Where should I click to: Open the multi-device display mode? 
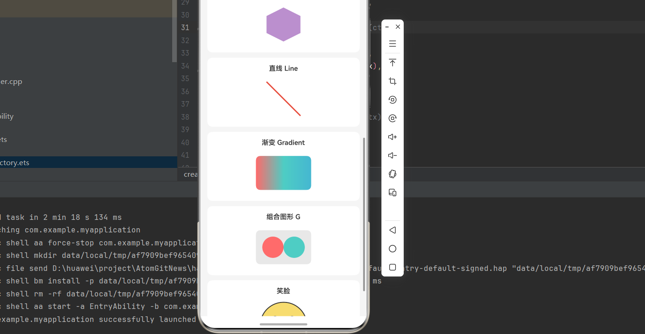coord(392,193)
